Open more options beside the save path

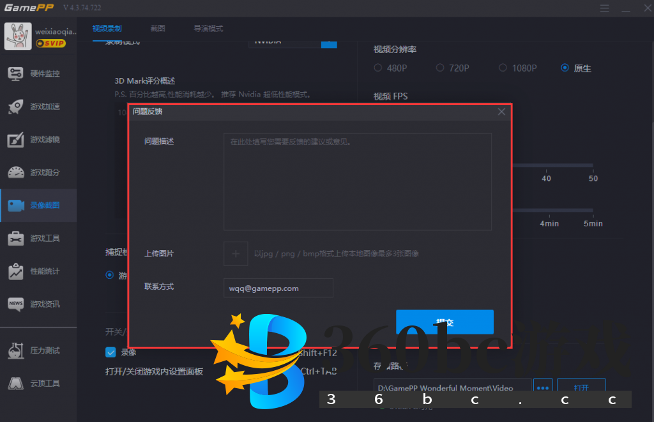(542, 386)
